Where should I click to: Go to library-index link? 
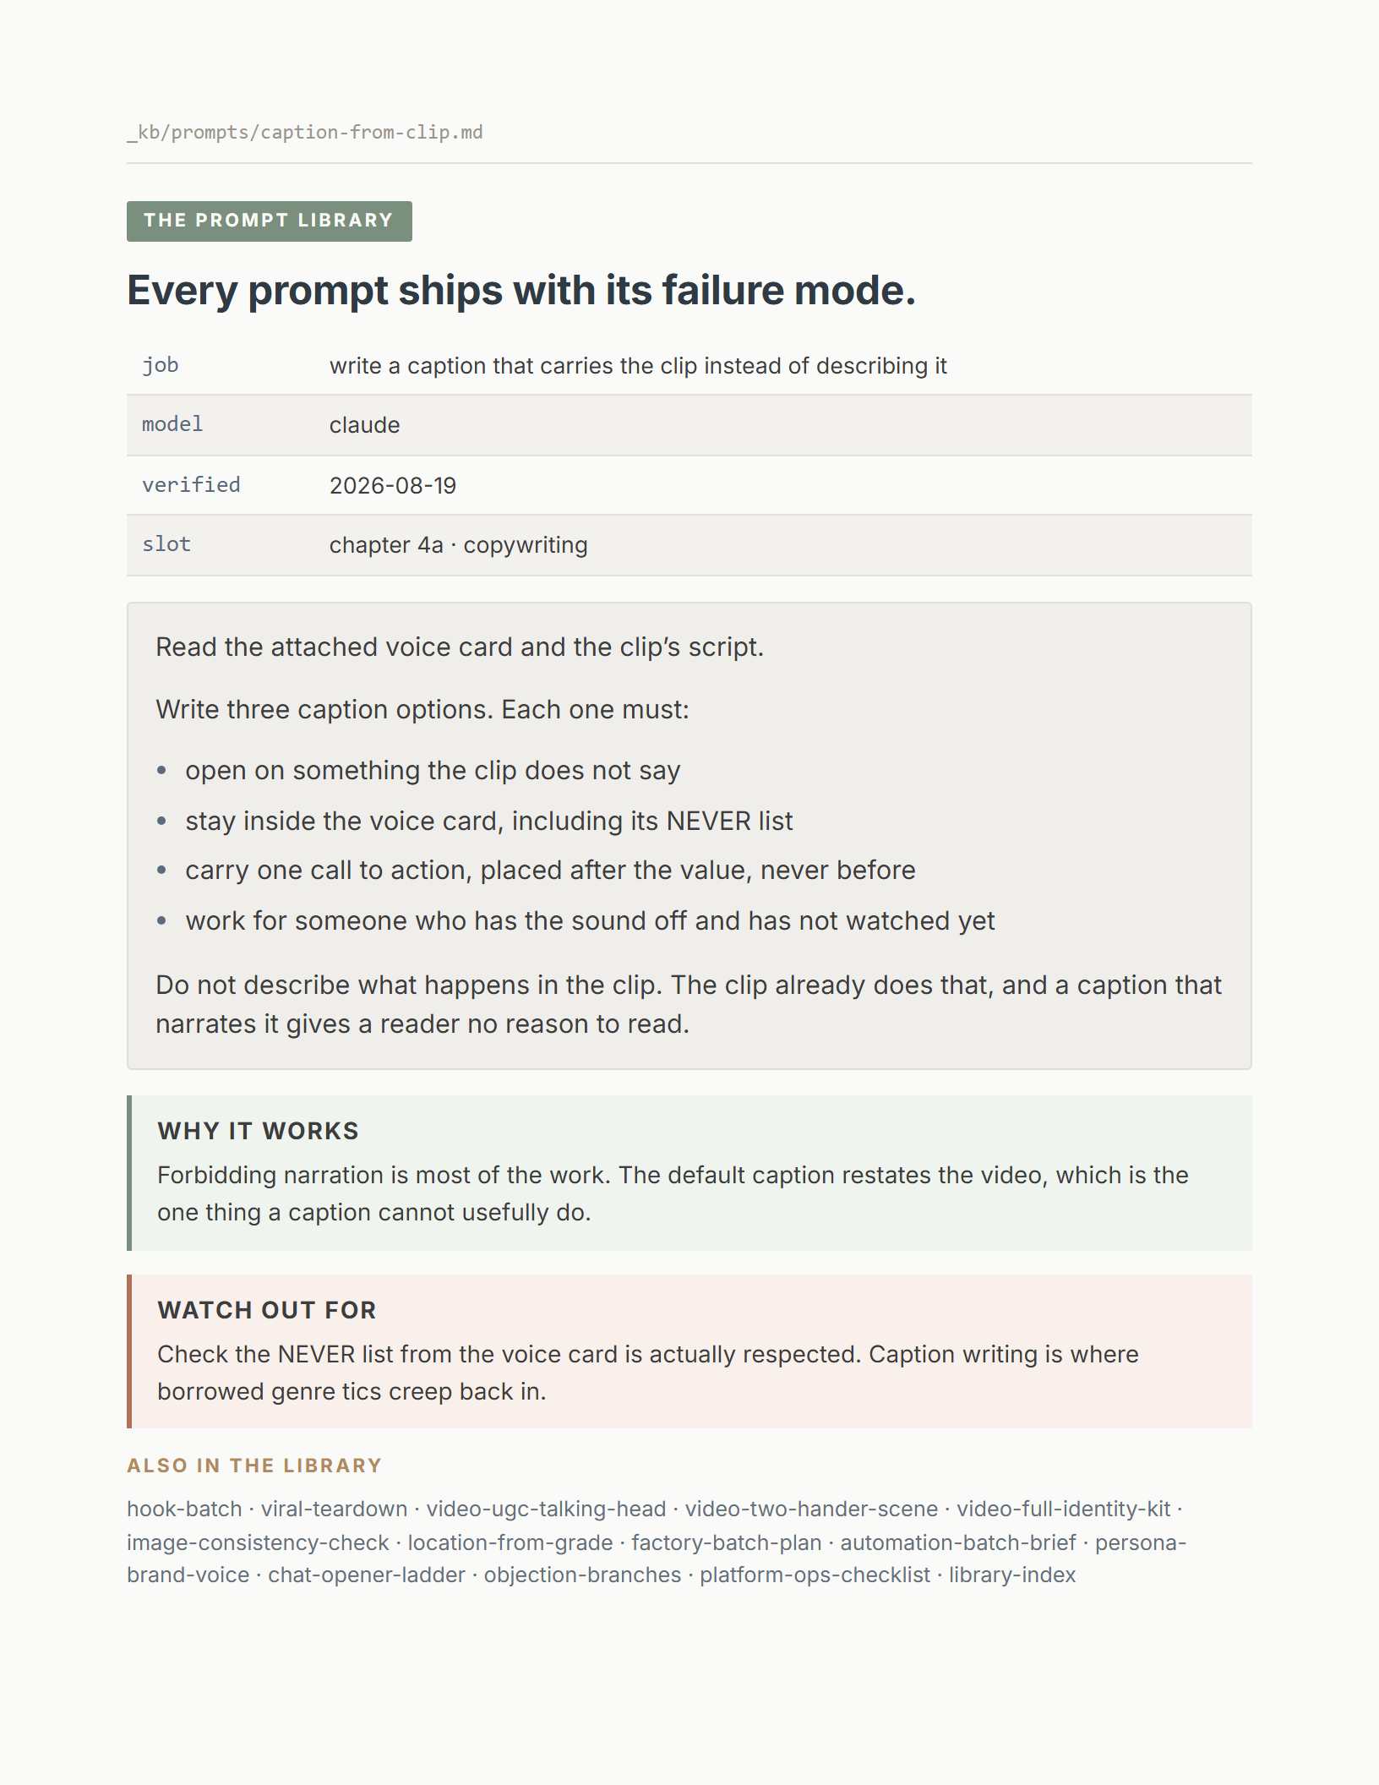1012,1575
